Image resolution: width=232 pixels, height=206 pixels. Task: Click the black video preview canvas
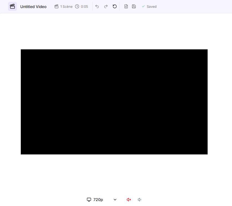pos(114,102)
